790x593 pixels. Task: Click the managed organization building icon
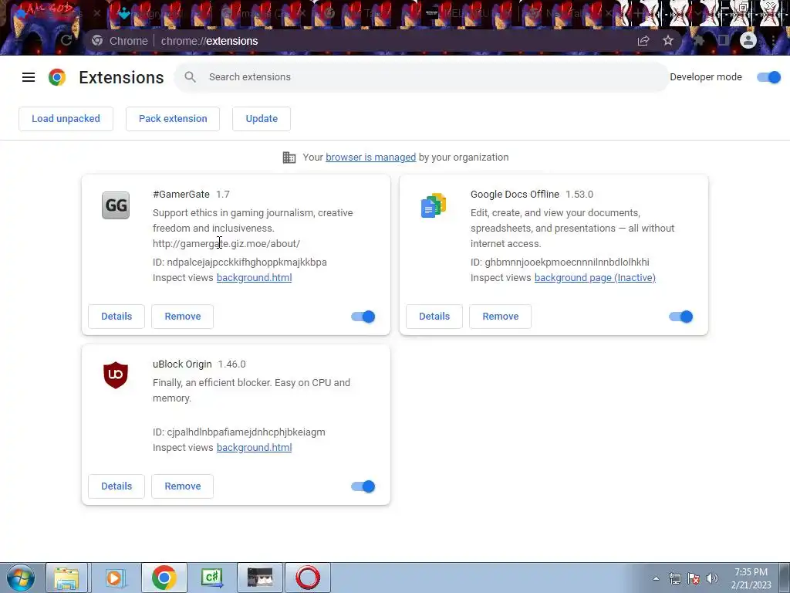pos(289,158)
